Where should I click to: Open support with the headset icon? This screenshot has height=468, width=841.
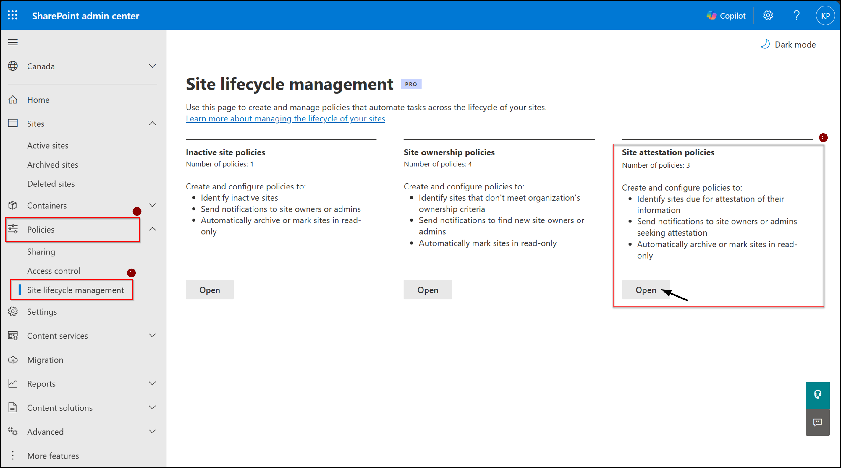818,395
